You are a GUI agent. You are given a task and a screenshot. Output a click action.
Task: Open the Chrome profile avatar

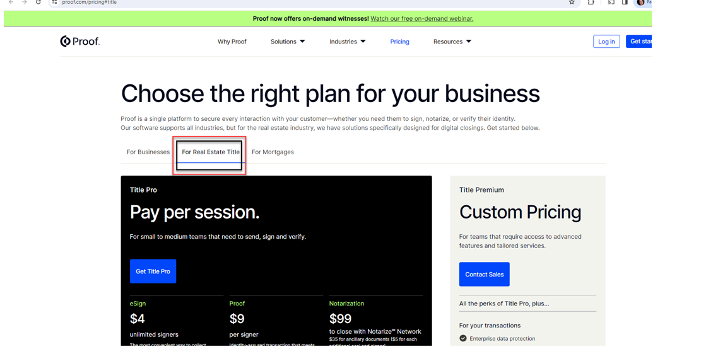tap(640, 3)
